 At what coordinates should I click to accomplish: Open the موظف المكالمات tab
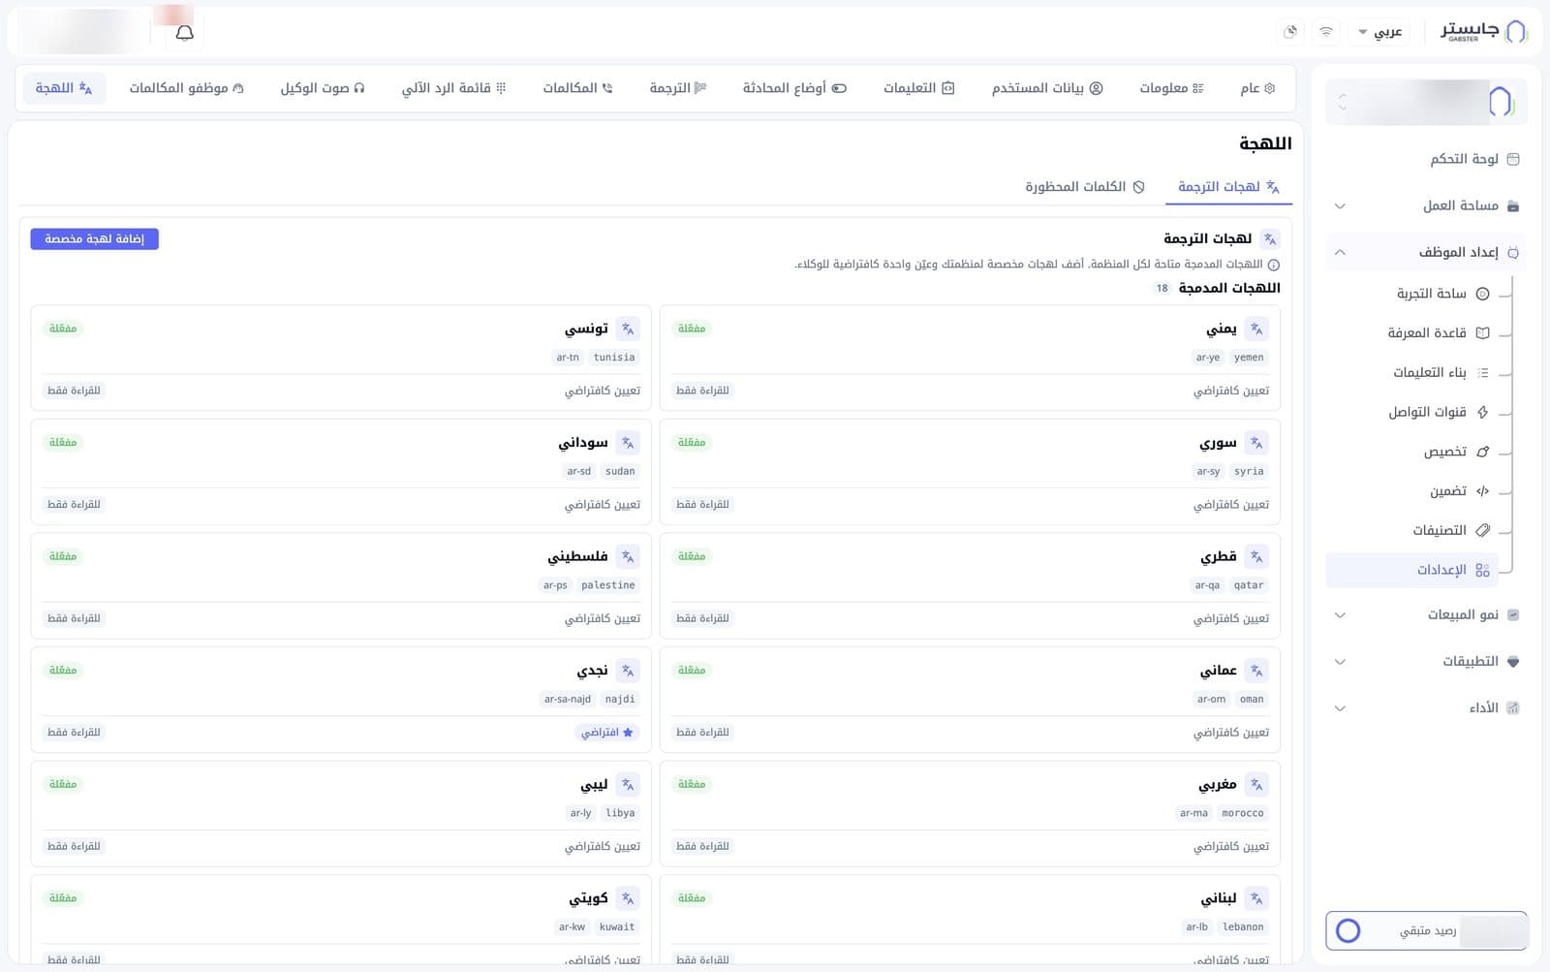[x=187, y=88]
